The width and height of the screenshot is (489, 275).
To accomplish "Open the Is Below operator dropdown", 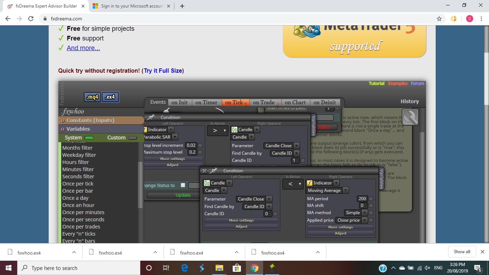I will click(x=293, y=184).
